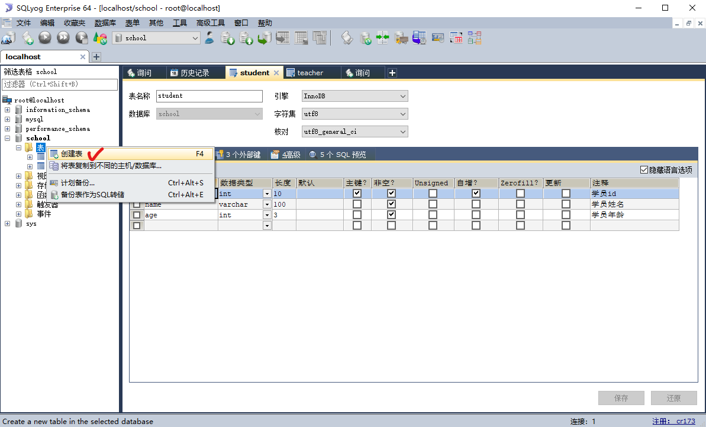Collapse the school database node
This screenshot has height=427, width=706.
(7, 138)
